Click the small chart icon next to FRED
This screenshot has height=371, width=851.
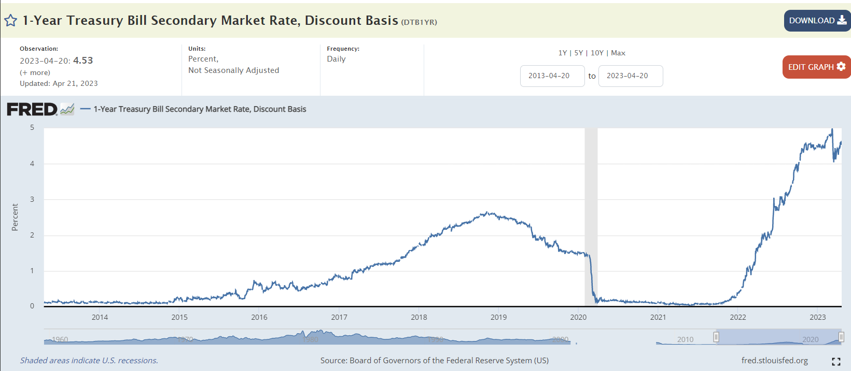[67, 109]
